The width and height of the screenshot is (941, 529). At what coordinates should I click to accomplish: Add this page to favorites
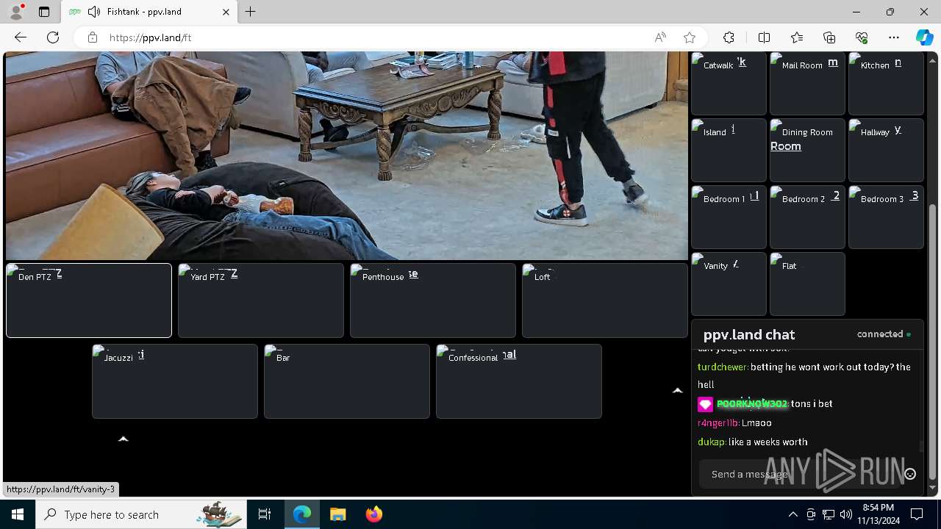690,37
